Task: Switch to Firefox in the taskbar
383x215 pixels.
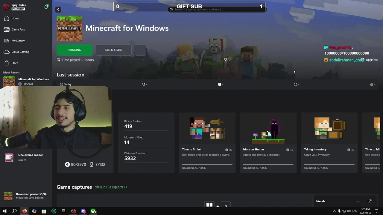Action: [24, 211]
